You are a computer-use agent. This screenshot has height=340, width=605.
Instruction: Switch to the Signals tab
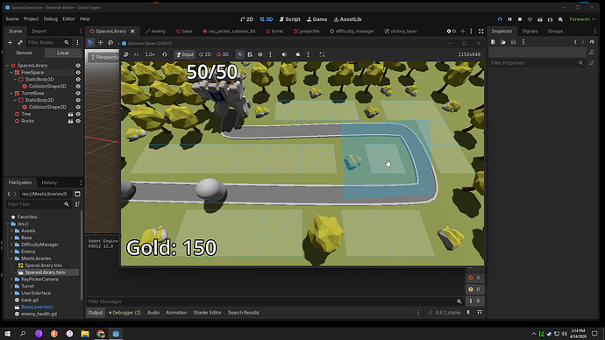pyautogui.click(x=530, y=32)
